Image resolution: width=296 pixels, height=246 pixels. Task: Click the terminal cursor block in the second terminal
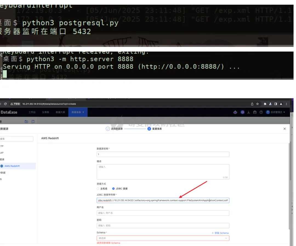tap(5, 74)
